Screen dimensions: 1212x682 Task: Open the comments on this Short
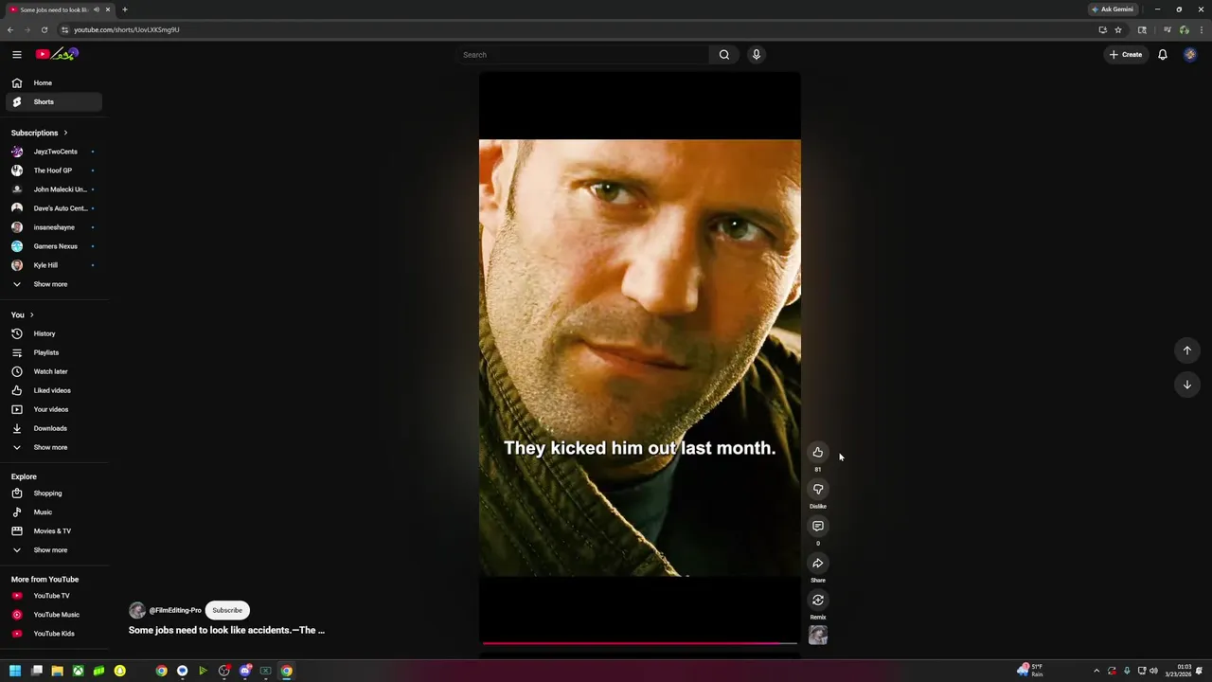[818, 526]
